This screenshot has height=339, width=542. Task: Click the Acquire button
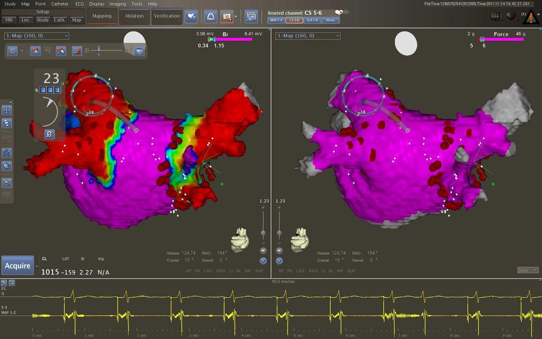click(x=17, y=266)
